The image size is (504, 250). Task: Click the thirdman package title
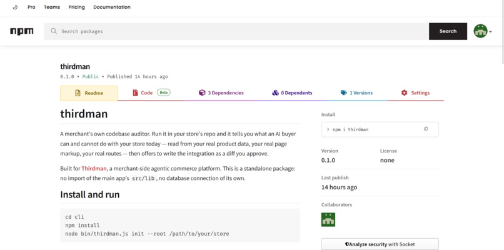tap(75, 66)
